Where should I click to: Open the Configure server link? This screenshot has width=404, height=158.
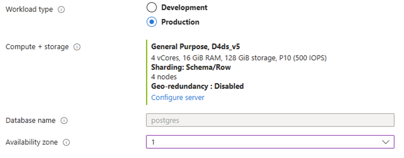(177, 98)
